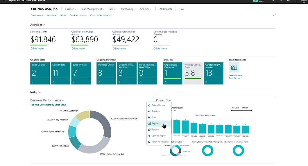Choose Reset All Reports menu entry
Image resolution: width=308 pixels, height=166 pixels.
159,142
